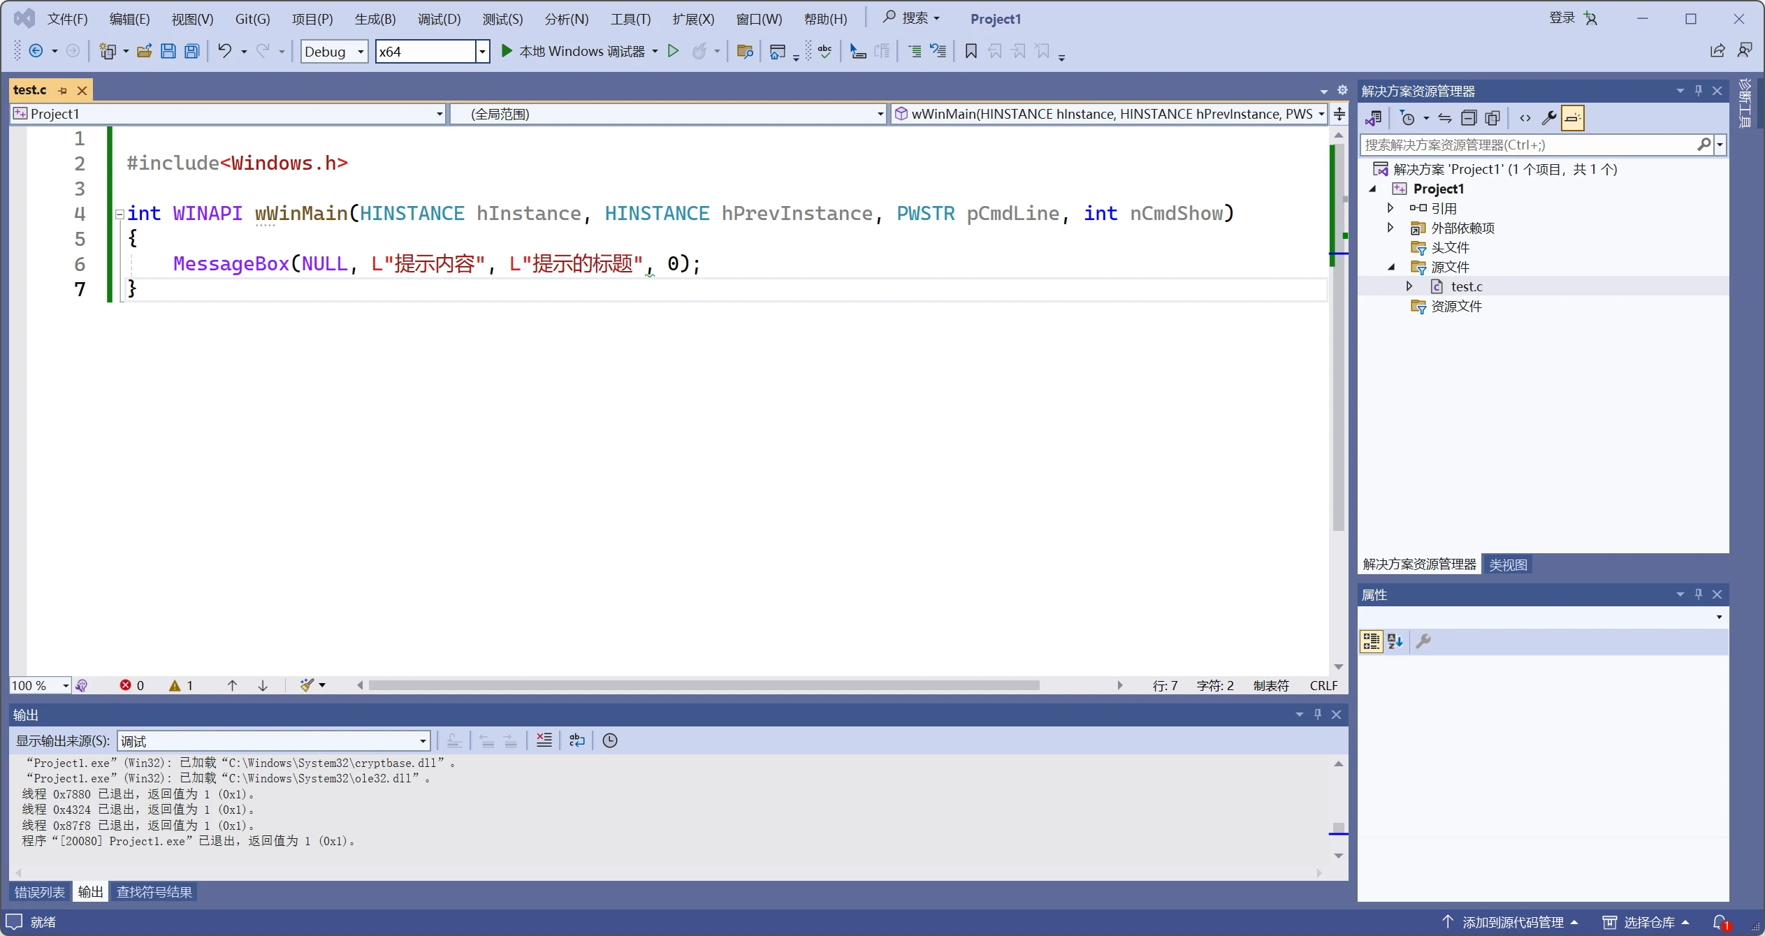The height and width of the screenshot is (936, 1765).
Task: Open the 显示输出来源 dropdown
Action: pos(273,740)
